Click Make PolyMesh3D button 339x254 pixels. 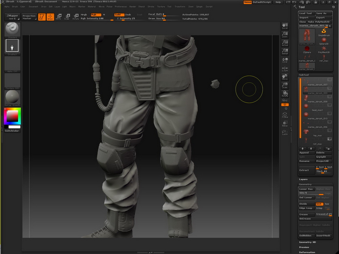click(x=320, y=22)
